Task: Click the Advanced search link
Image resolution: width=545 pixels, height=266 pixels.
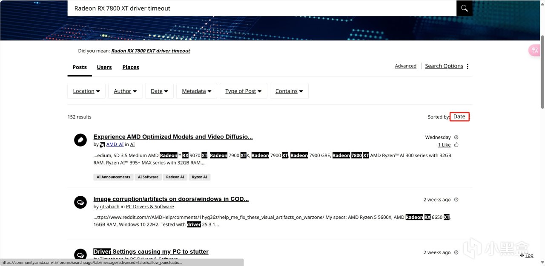Action: click(x=406, y=66)
